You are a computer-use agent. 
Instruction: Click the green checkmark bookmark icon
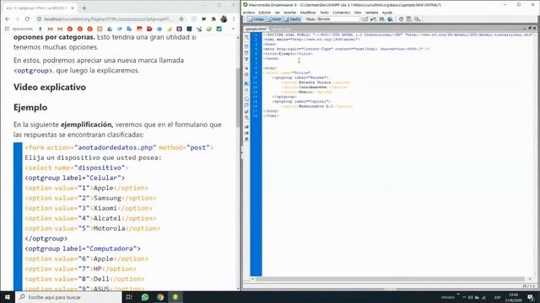219,29
